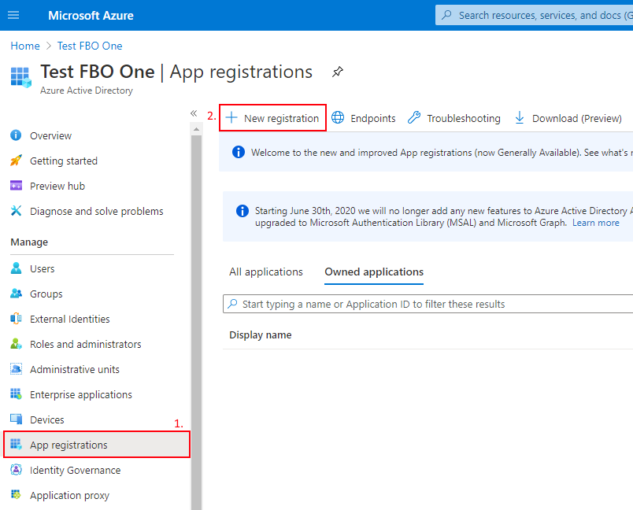Open the Azure portal hamburger menu
This screenshot has height=510, width=633.
(13, 14)
